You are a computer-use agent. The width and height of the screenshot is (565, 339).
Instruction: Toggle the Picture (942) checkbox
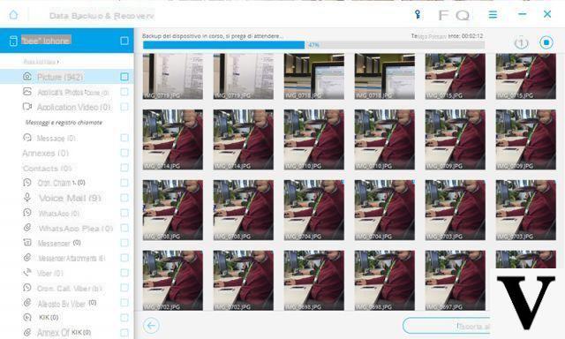pyautogui.click(x=124, y=77)
